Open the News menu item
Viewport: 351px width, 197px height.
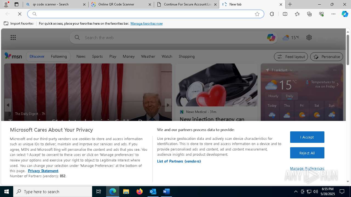(x=81, y=56)
